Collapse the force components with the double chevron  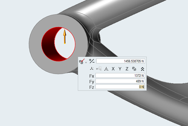click(142, 69)
